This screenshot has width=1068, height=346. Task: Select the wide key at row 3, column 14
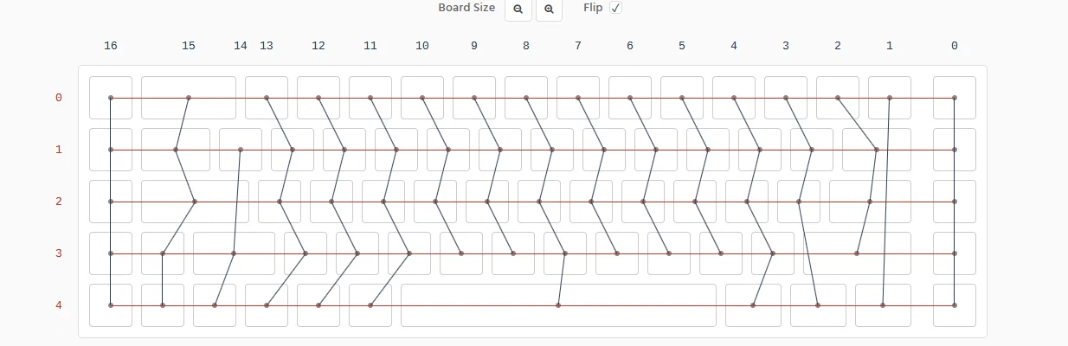234,253
